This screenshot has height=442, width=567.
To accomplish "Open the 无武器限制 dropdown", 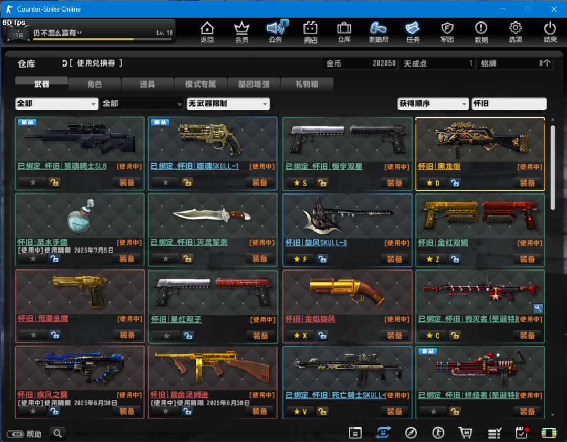I will [228, 104].
